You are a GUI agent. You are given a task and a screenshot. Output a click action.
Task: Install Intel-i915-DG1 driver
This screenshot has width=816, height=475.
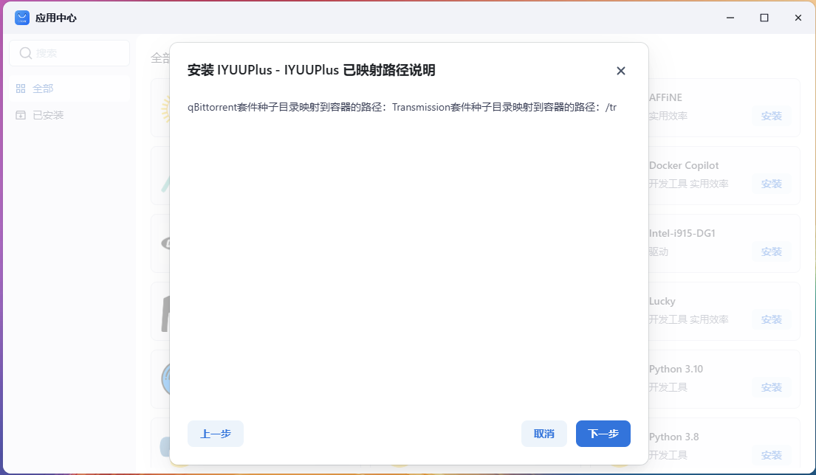point(771,252)
